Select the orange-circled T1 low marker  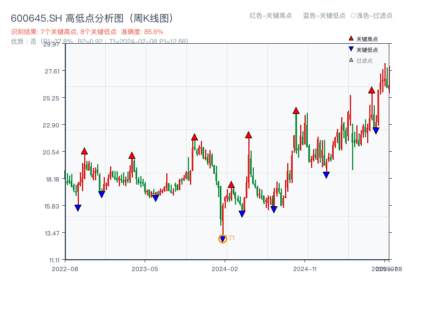tap(222, 239)
